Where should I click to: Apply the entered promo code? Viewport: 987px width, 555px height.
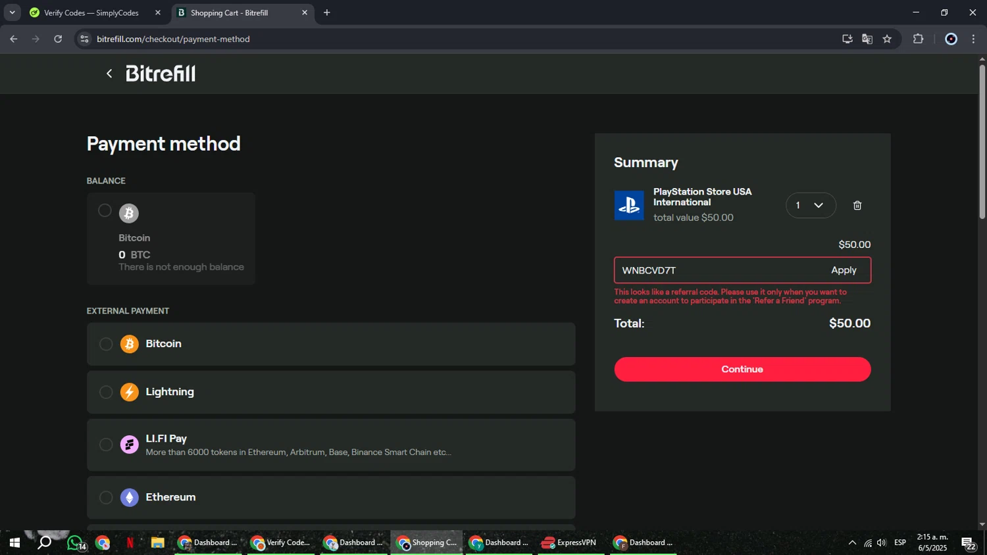point(844,270)
